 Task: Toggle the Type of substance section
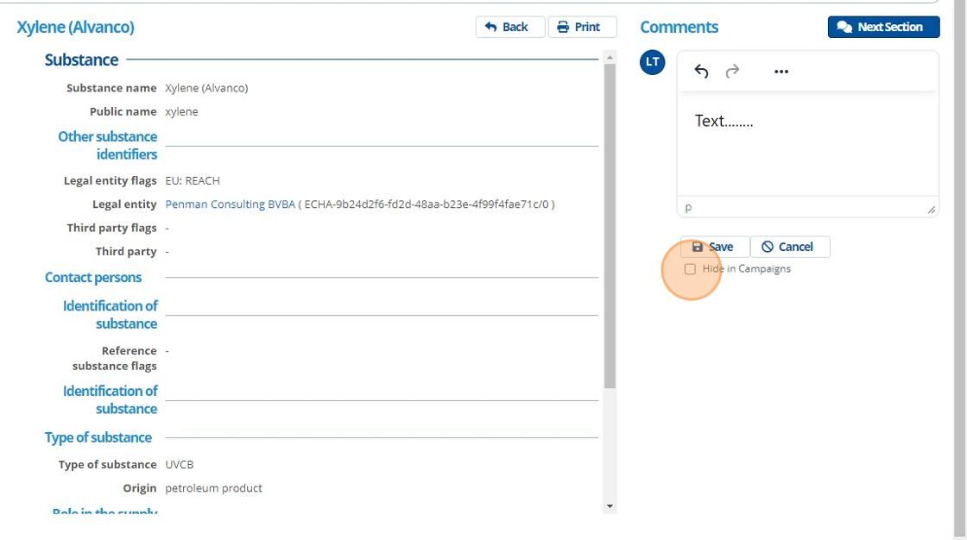[x=98, y=437]
